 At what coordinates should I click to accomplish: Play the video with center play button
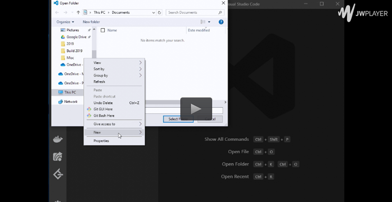point(196,109)
